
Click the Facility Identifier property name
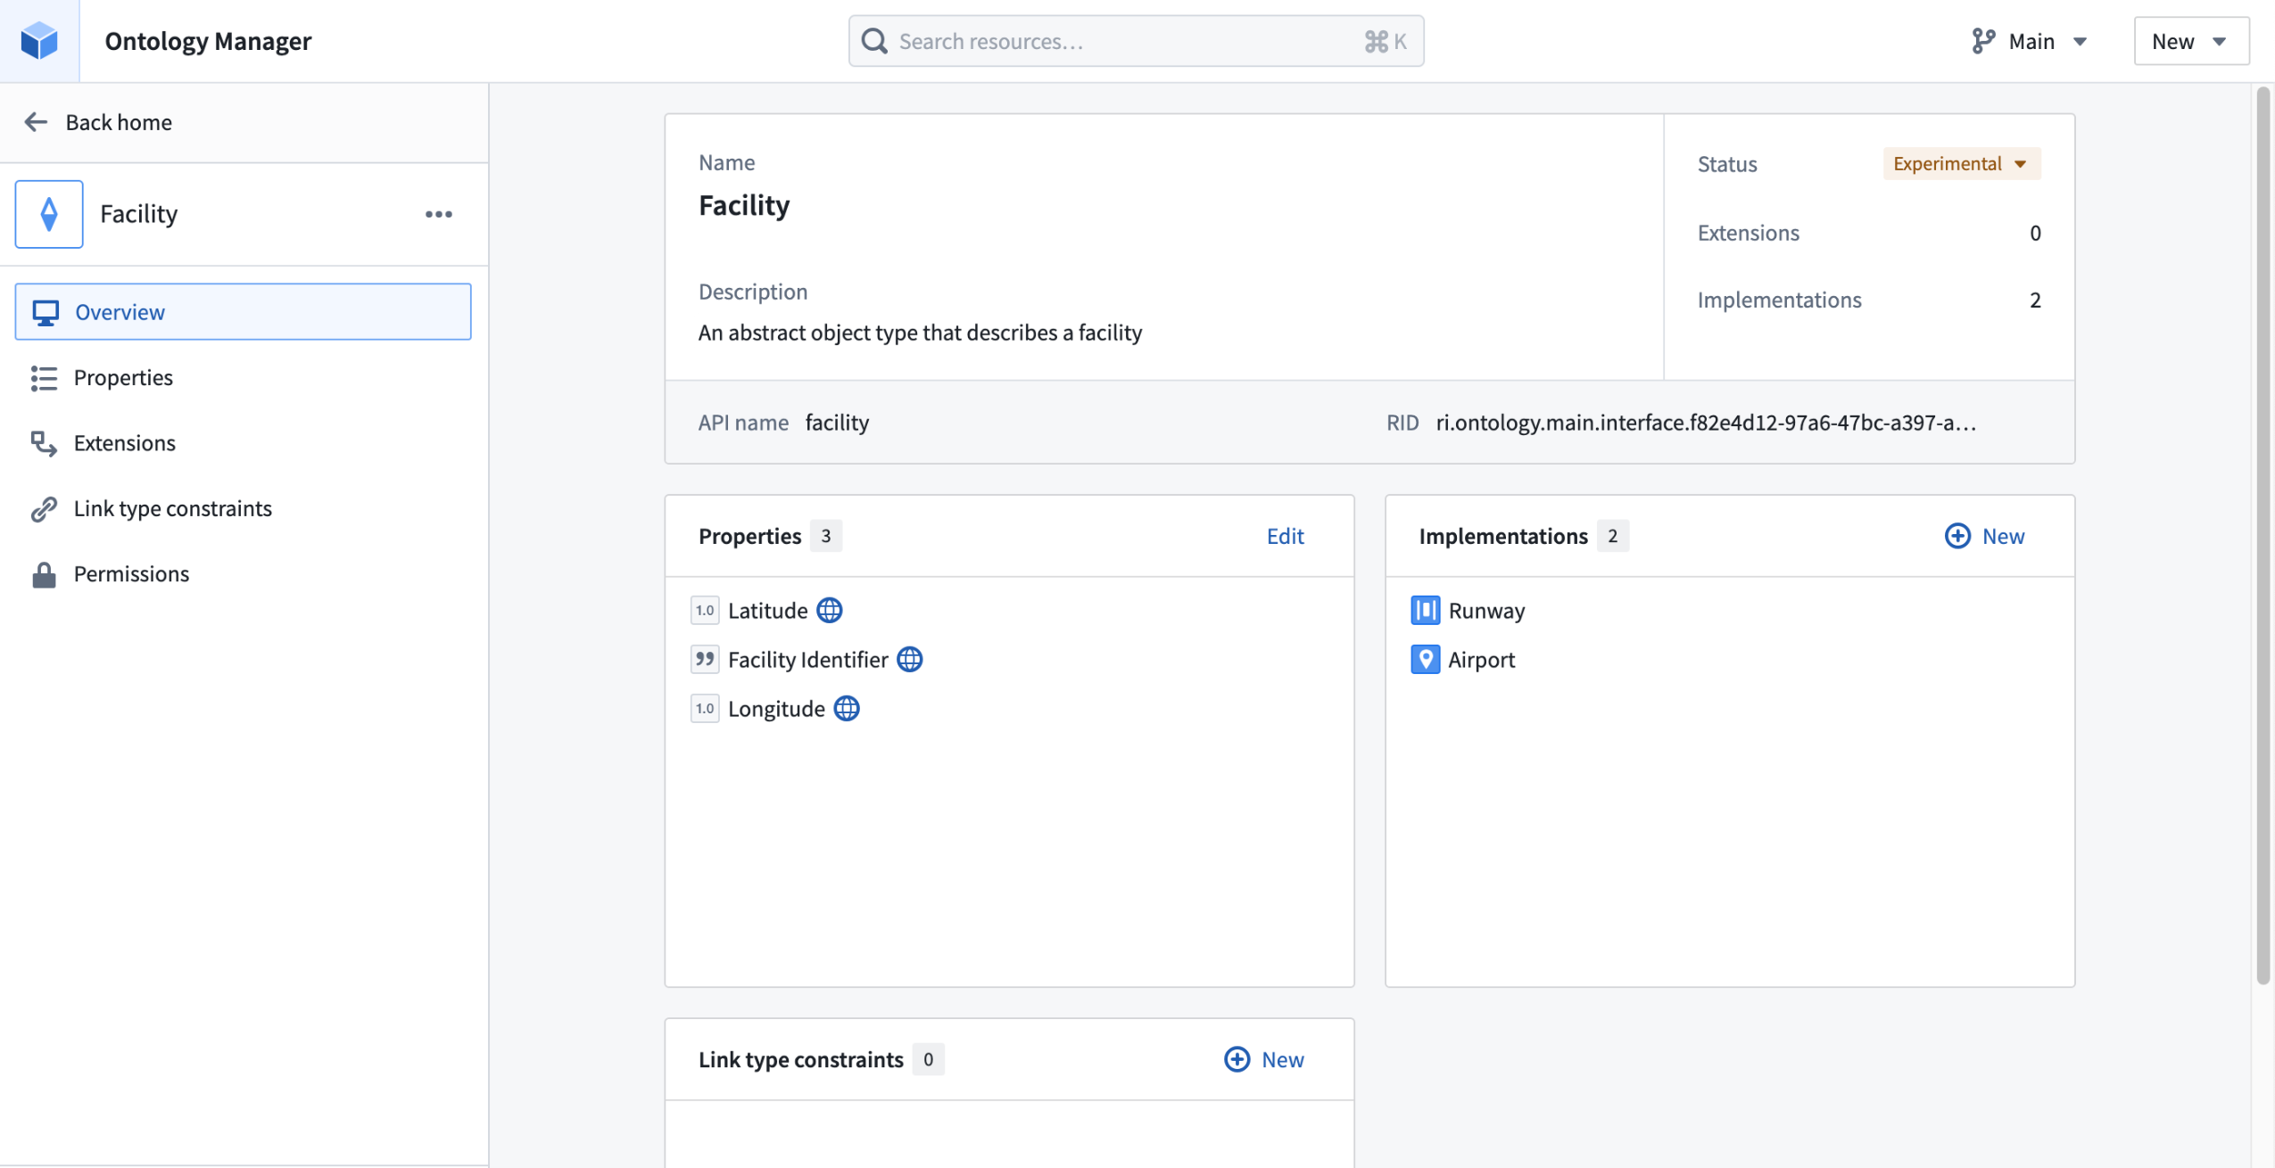click(x=807, y=660)
